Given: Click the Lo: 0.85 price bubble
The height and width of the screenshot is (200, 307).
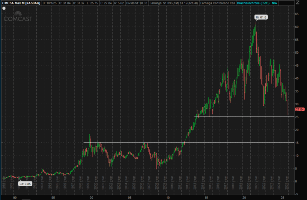Looking at the screenshot, I should 25,184.
